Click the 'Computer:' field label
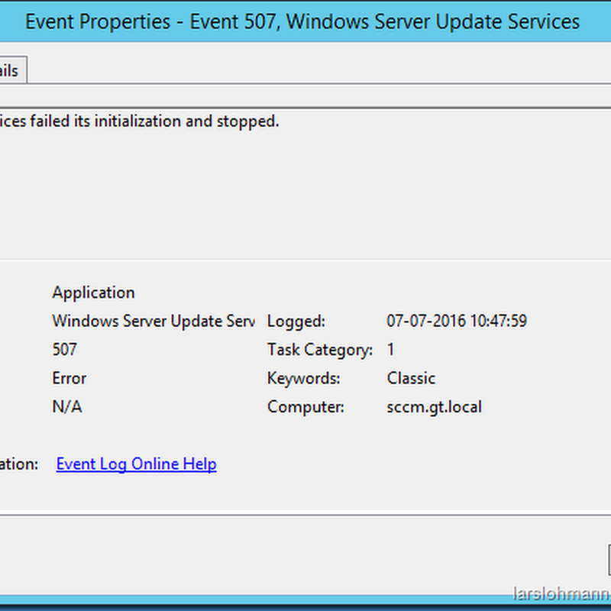Screen dimensions: 611x611 click(x=305, y=407)
